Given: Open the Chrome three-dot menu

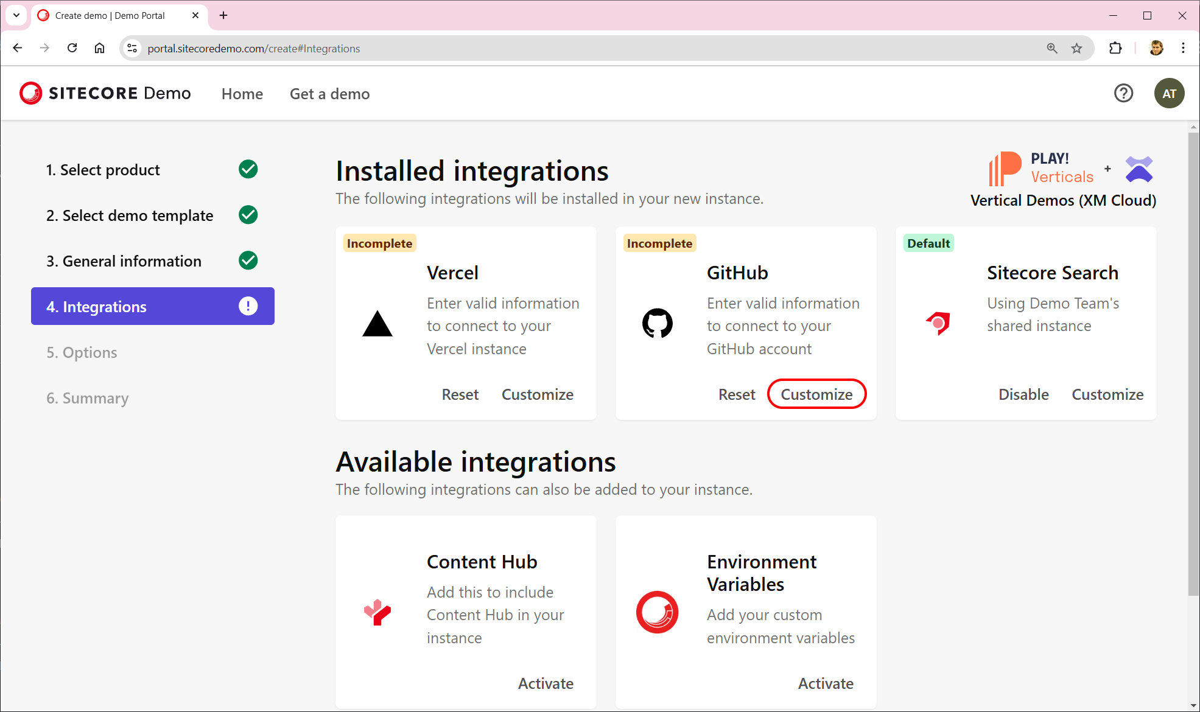Looking at the screenshot, I should (x=1183, y=48).
